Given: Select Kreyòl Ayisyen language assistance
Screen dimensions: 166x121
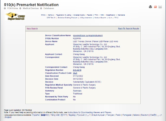Looking at the screenshot, I should click(x=98, y=115).
